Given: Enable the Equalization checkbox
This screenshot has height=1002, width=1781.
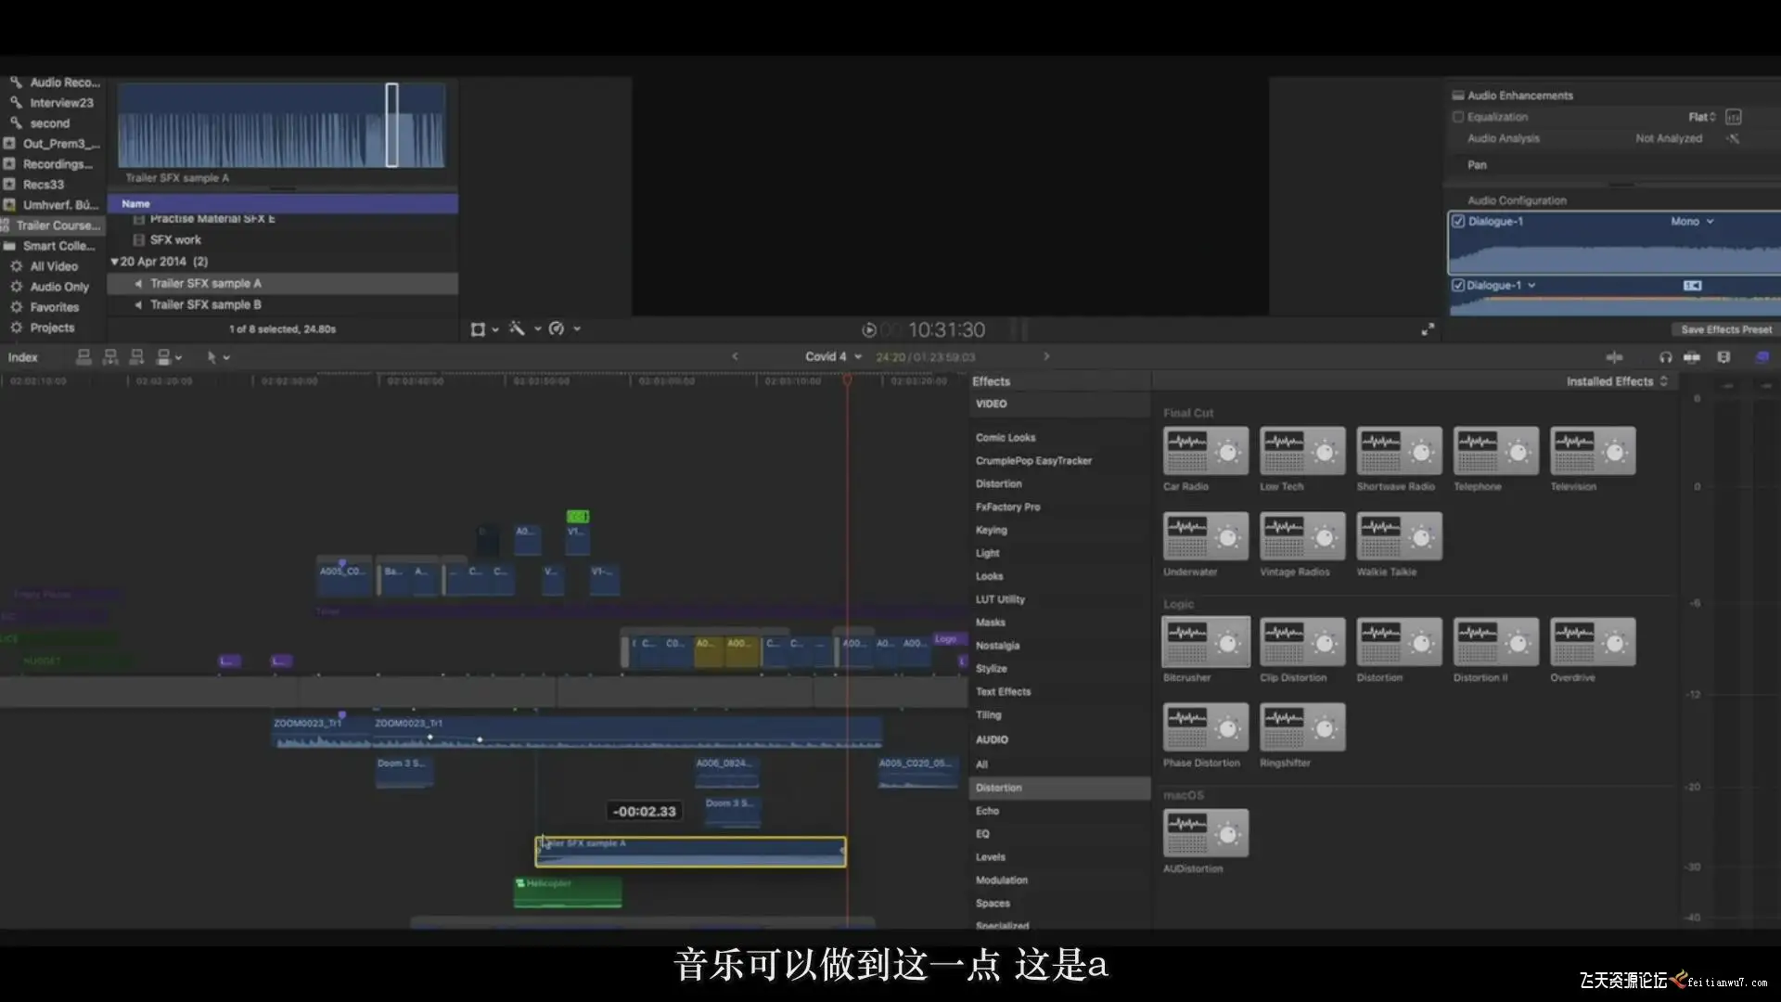Looking at the screenshot, I should [x=1458, y=117].
